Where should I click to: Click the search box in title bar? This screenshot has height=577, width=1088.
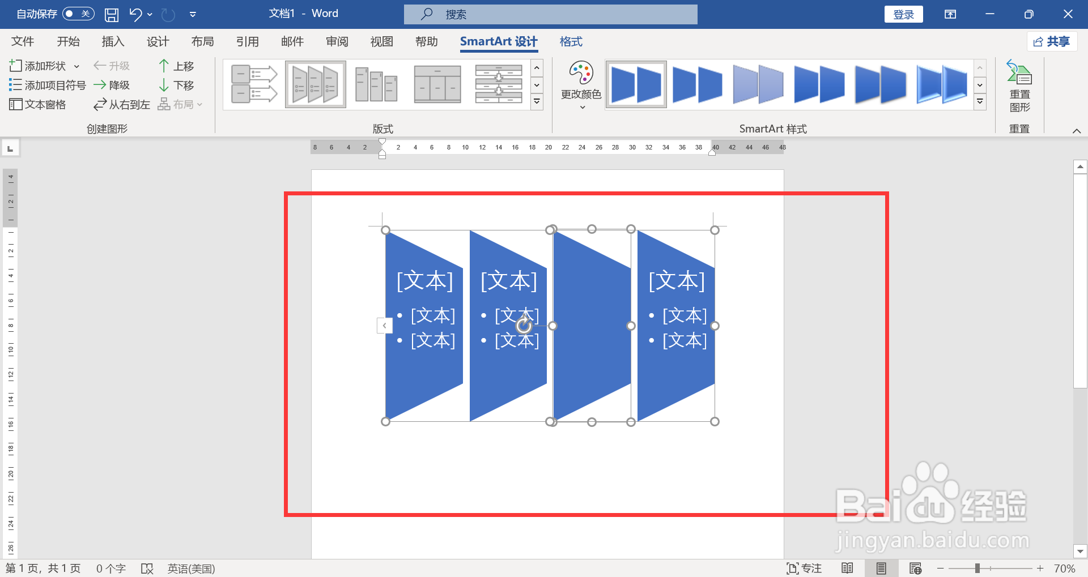tap(550, 14)
